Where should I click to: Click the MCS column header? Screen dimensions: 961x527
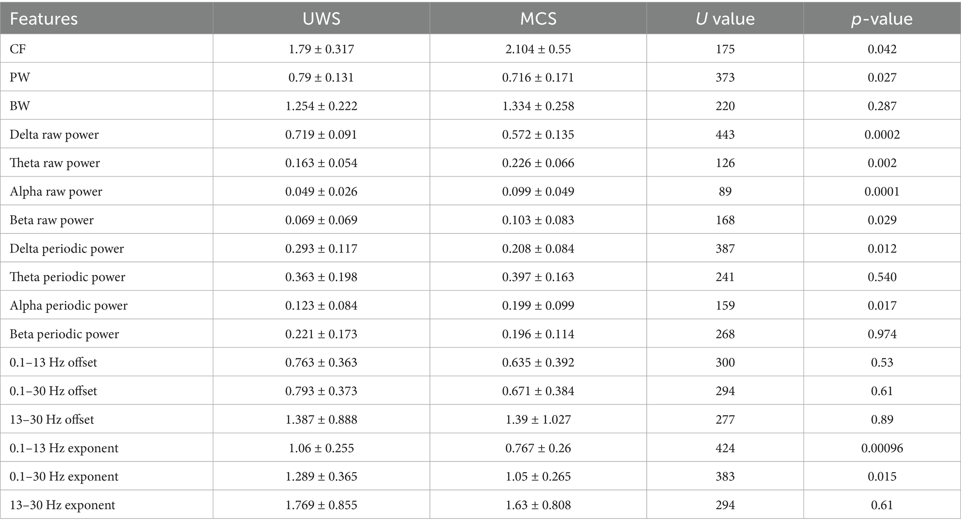538,19
